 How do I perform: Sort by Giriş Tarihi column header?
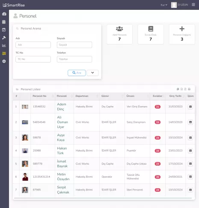click(x=175, y=96)
